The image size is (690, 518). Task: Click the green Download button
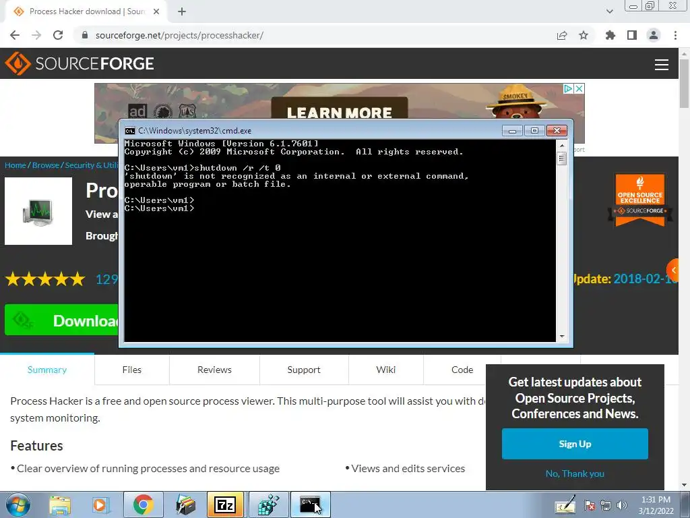click(61, 320)
